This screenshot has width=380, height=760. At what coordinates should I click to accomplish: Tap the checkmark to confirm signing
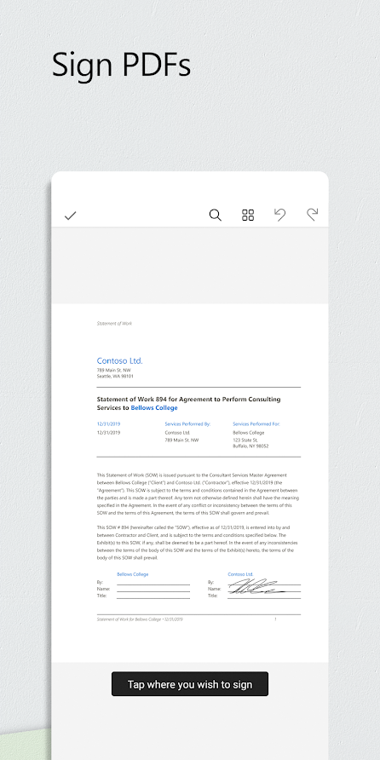(70, 216)
